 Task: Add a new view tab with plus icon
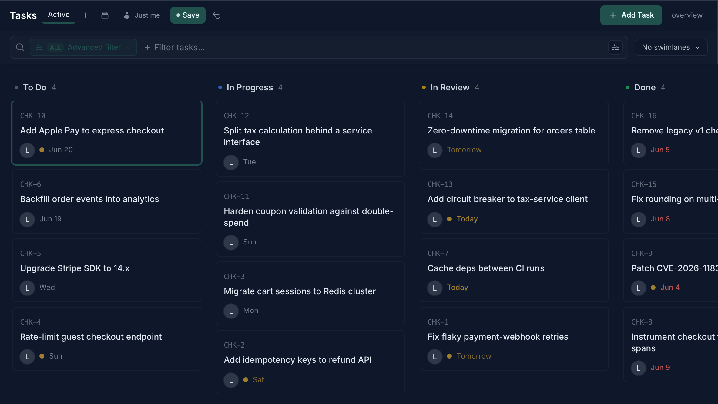click(x=86, y=15)
